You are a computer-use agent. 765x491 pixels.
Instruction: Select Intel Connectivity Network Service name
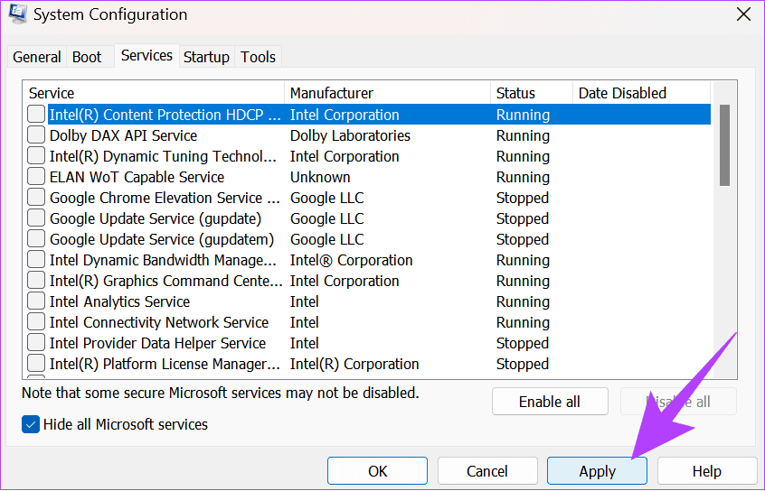(159, 322)
